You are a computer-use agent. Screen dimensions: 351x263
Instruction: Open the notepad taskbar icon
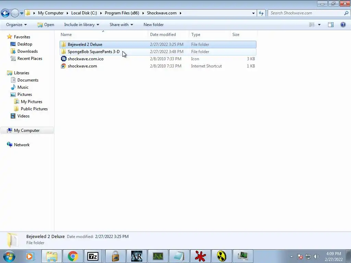tap(179, 256)
